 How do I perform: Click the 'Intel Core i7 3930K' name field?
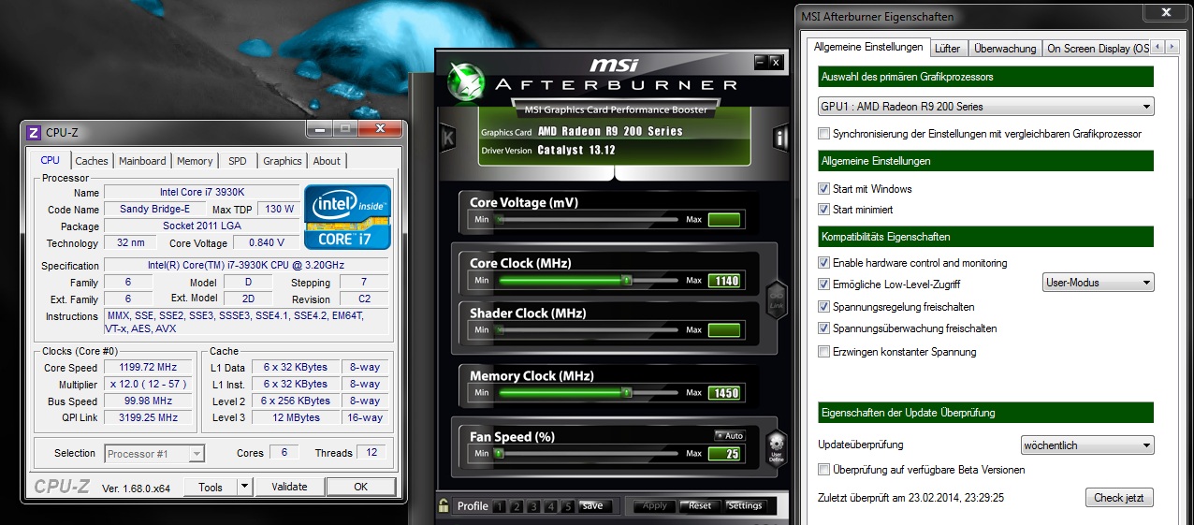(201, 193)
